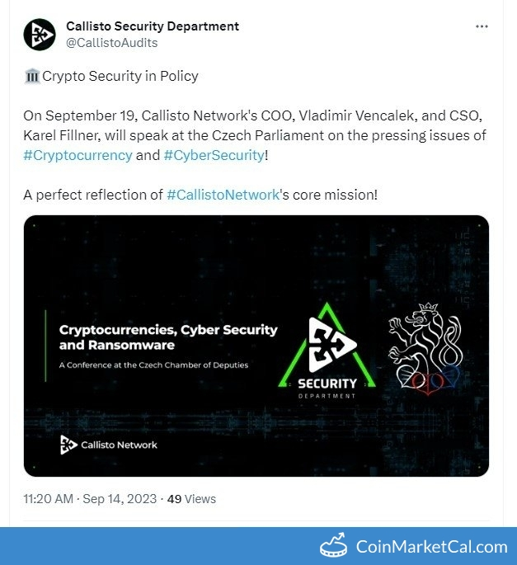
Task: Click the 'A perfect reflection of' sentence
Action: (94, 195)
